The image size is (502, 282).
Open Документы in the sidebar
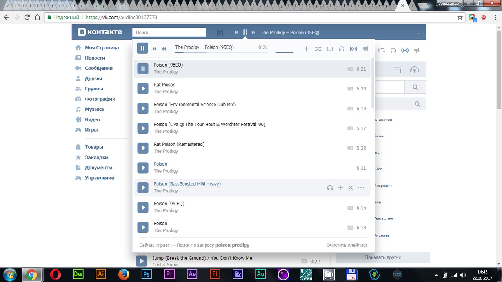point(98,168)
